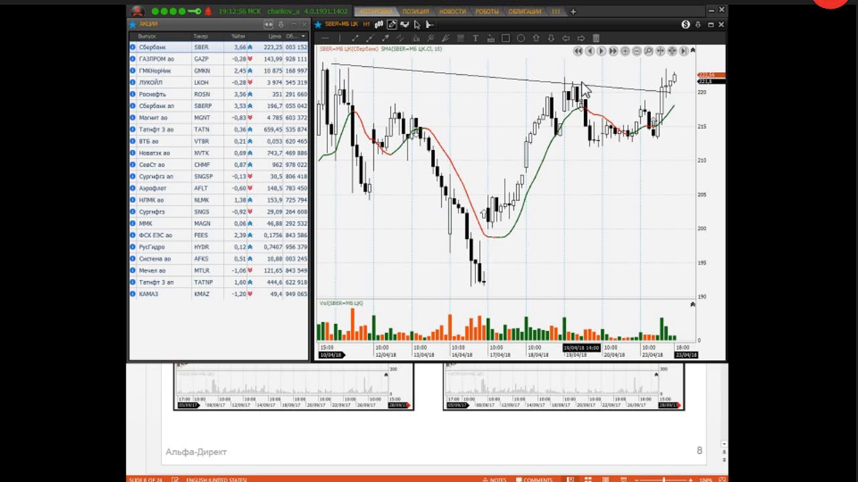Select the up arrow marker tool
858x482 pixels.
pyautogui.click(x=536, y=38)
